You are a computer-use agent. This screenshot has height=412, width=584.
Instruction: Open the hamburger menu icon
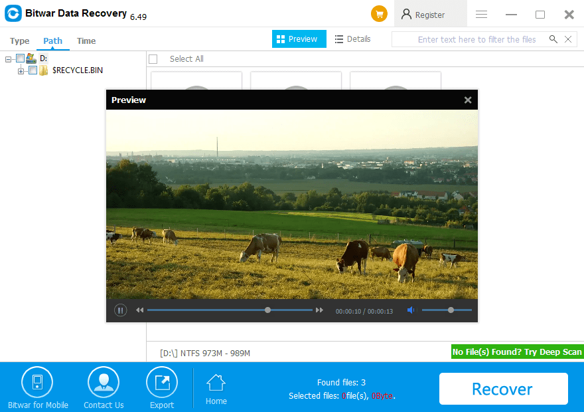(481, 14)
